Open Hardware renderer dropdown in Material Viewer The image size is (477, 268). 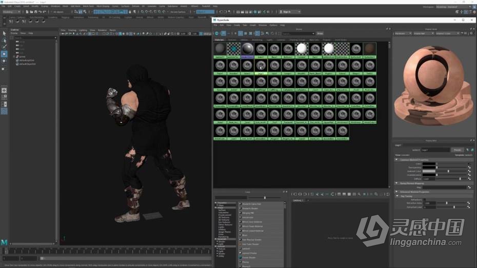pos(403,33)
